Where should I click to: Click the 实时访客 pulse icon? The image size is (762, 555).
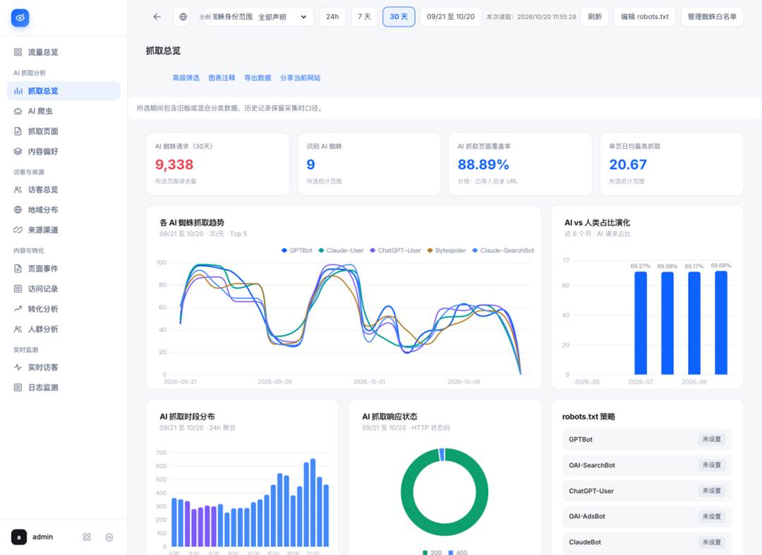18,367
